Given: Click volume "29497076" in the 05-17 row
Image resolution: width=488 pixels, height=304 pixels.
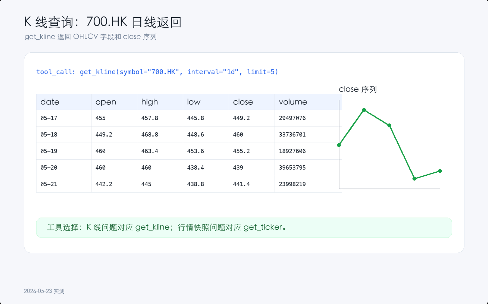Looking at the screenshot, I should 292,118.
